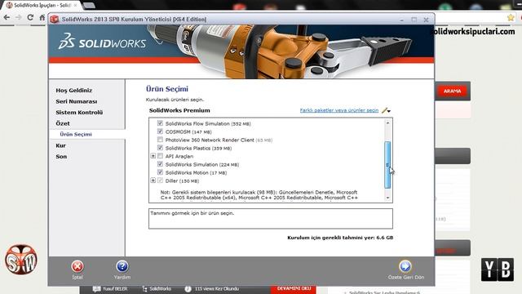Click product list scroll down arrow
Viewport: 522px width, 294px height.
click(x=387, y=198)
